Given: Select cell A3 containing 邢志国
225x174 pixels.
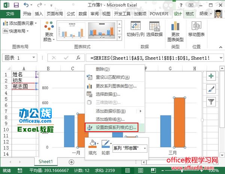Looking at the screenshot, I should pyautogui.click(x=24, y=87).
